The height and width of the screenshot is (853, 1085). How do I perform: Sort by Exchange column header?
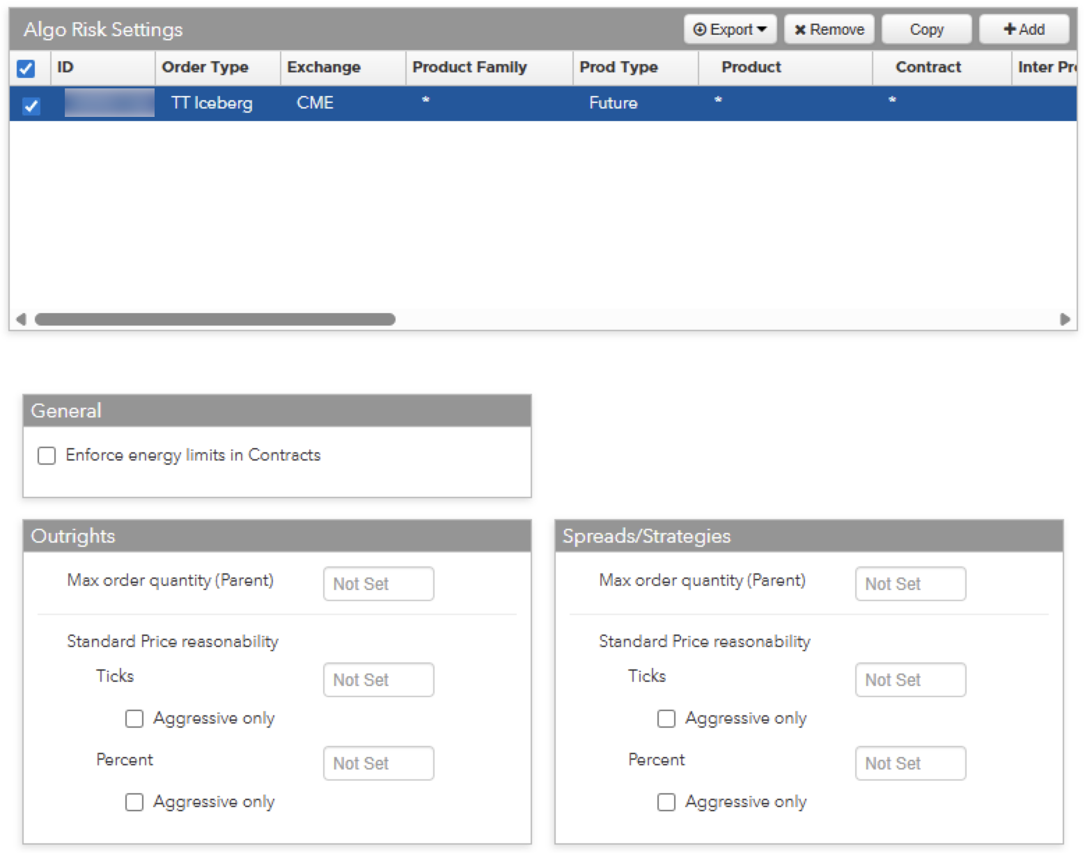point(324,67)
